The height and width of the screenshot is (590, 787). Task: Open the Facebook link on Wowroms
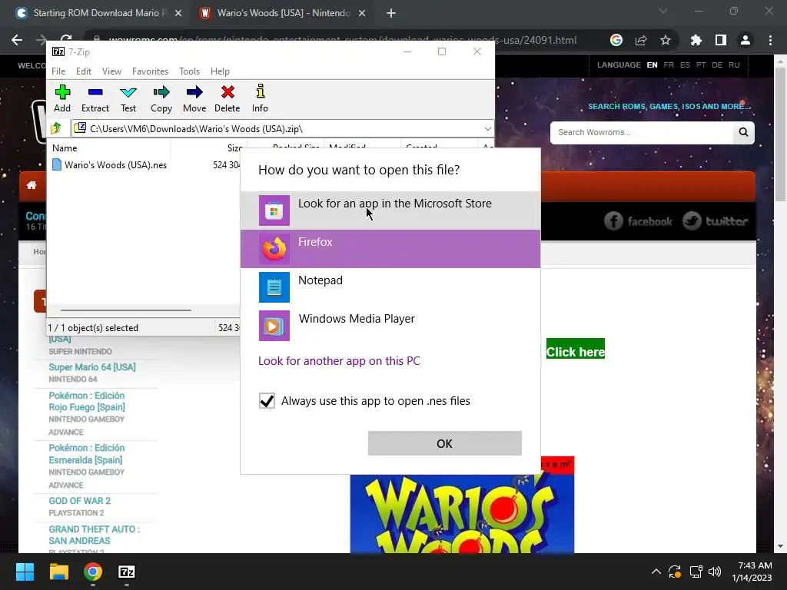click(638, 220)
